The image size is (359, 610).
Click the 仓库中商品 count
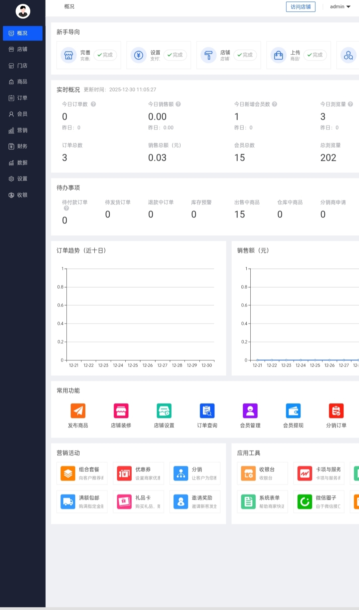pos(280,214)
